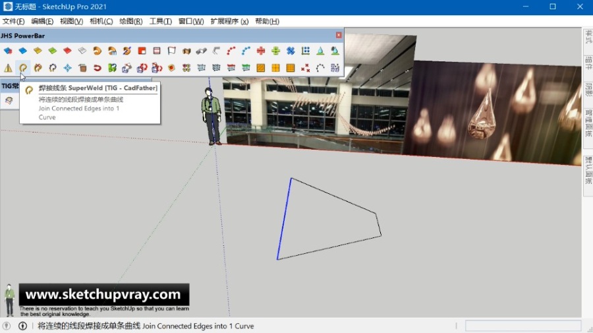Click the red curved undo arrow icon
Screen dimensions: 593x333
click(98, 68)
